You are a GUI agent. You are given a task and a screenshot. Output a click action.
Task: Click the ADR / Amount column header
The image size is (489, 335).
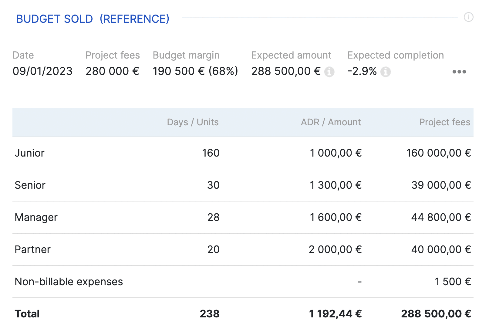pyautogui.click(x=331, y=122)
